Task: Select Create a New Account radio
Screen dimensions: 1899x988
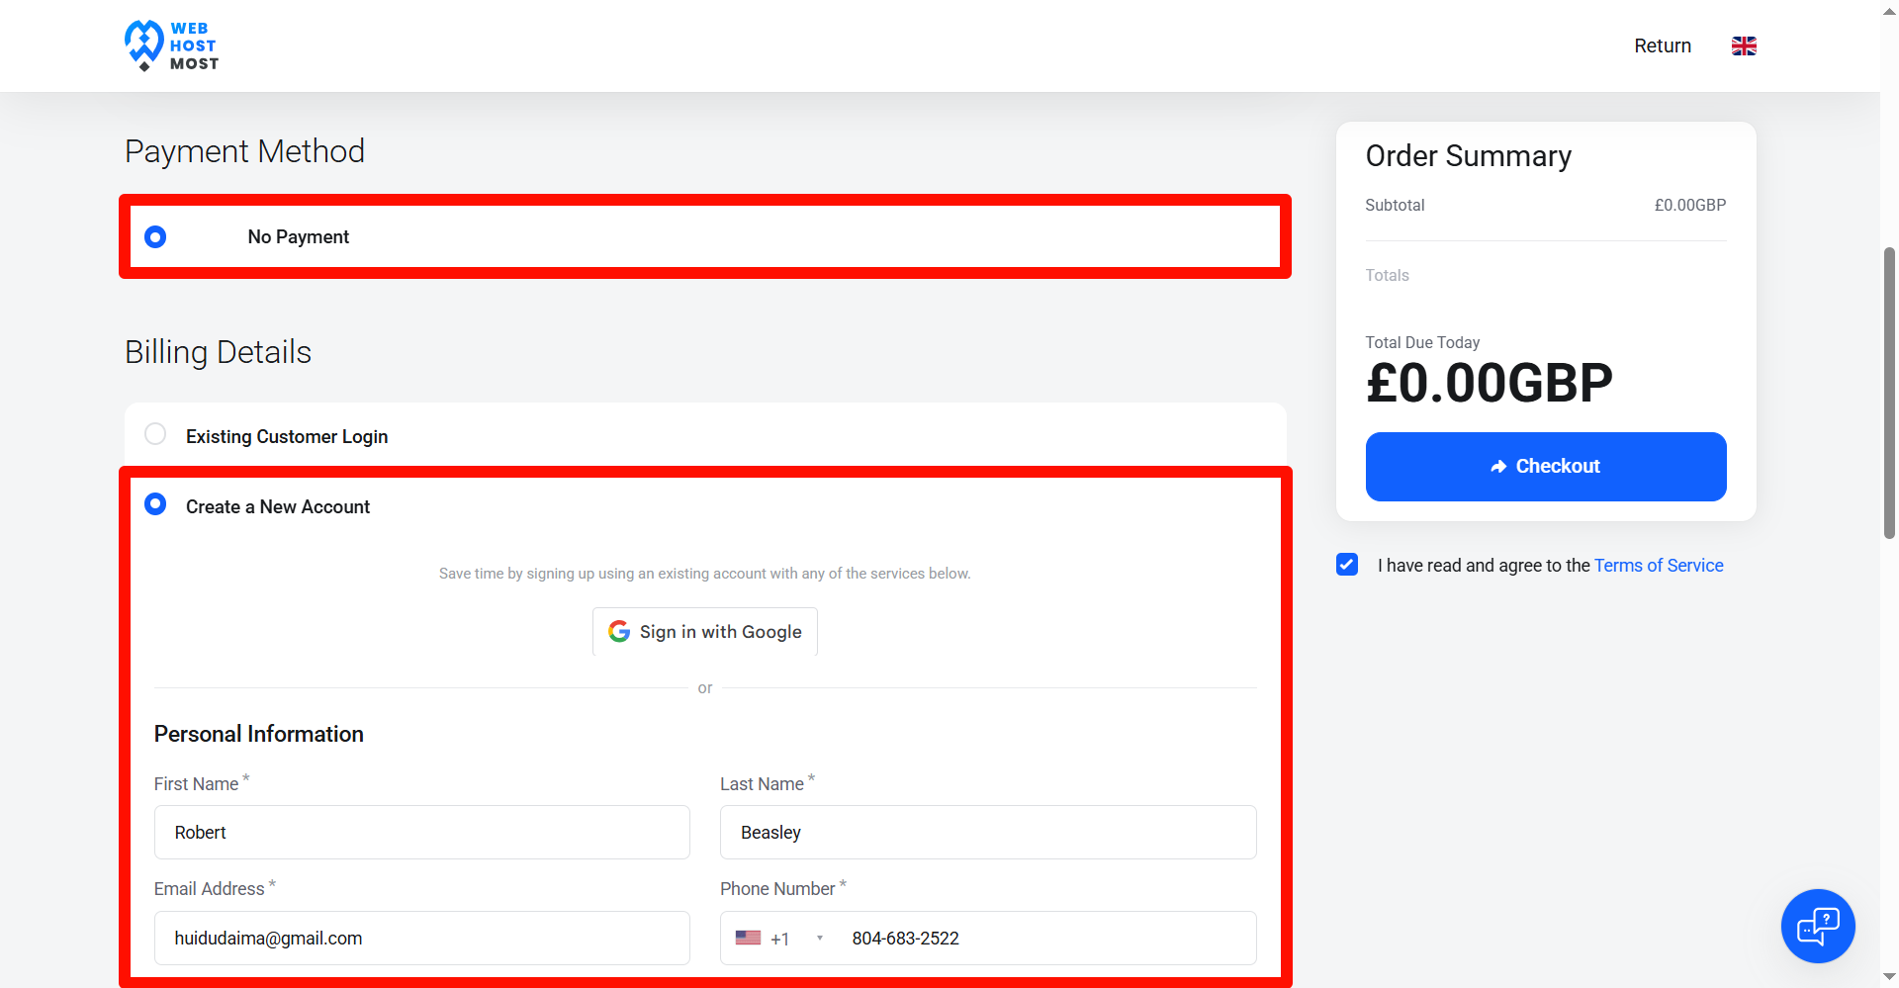Action: 155,504
